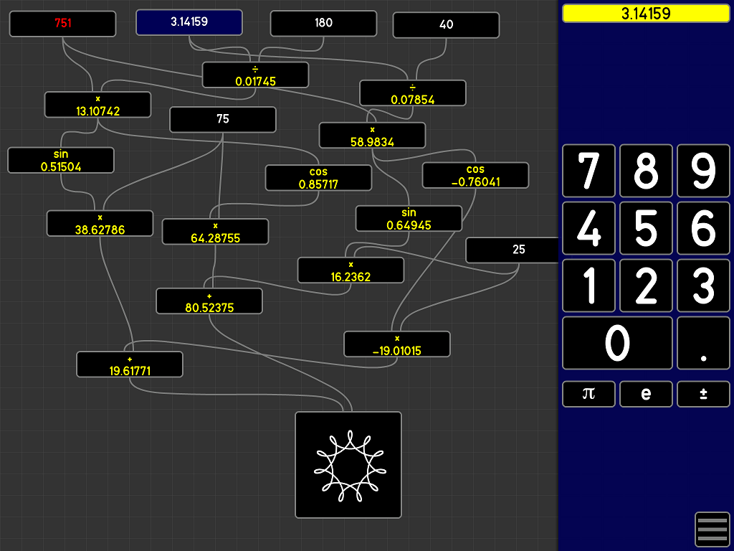Click the spirograph output thumbnail
This screenshot has height=551, width=734.
[348, 465]
